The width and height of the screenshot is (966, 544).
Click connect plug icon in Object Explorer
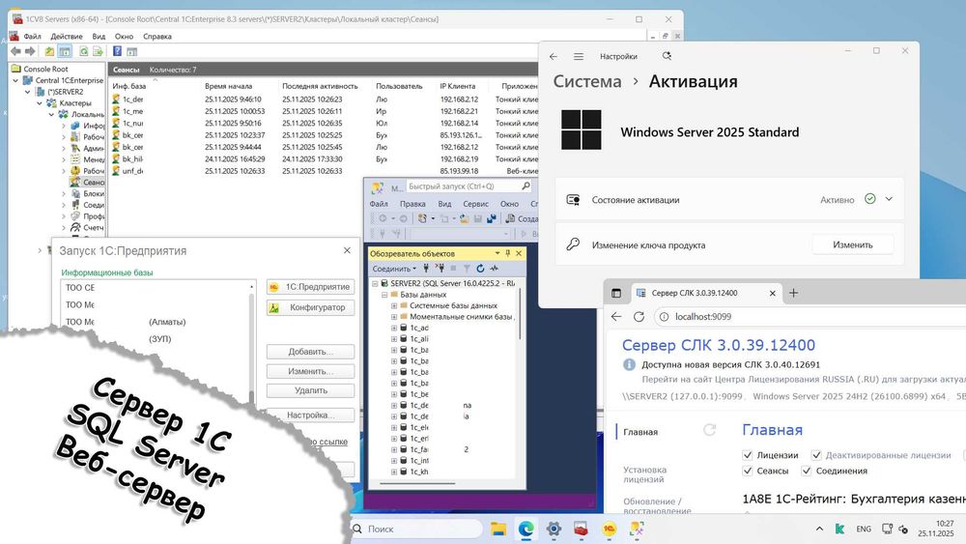(x=426, y=268)
